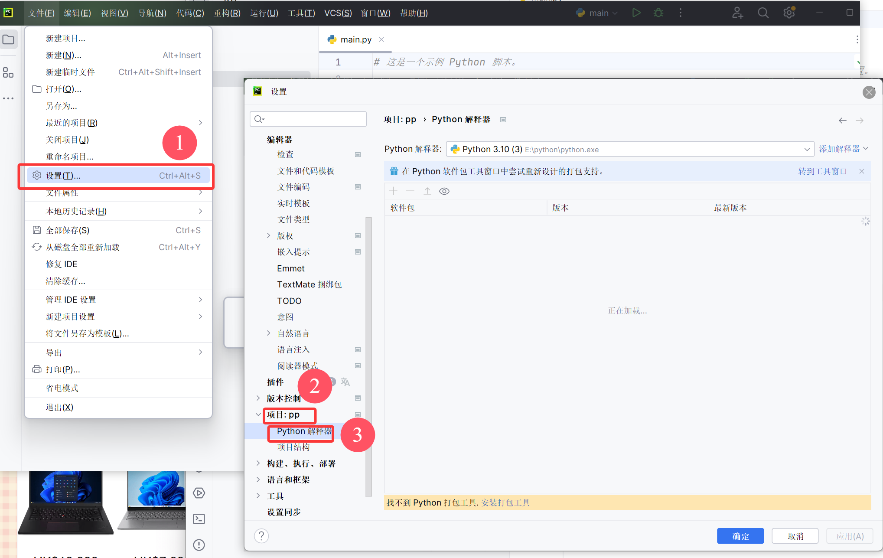Select Python 解释器 in settings tree

[304, 431]
